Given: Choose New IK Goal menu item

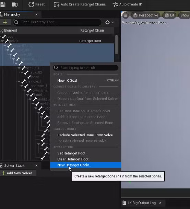Looking at the screenshot, I should [85, 80].
